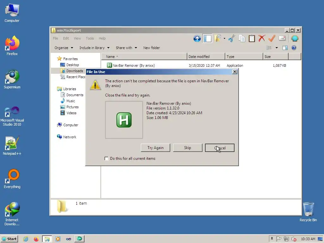Select the Firefox desktop shortcut

pos(12,46)
